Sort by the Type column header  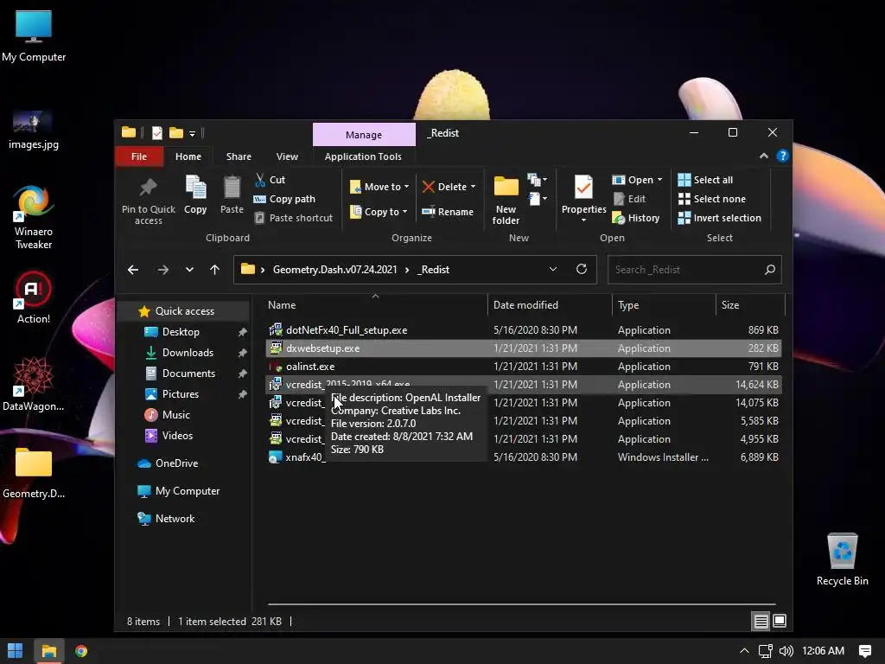[x=664, y=305]
